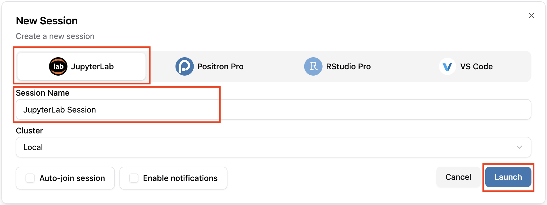Switch to the Positron Pro tab
Screen dimensions: 547x205
pyautogui.click(x=220, y=66)
